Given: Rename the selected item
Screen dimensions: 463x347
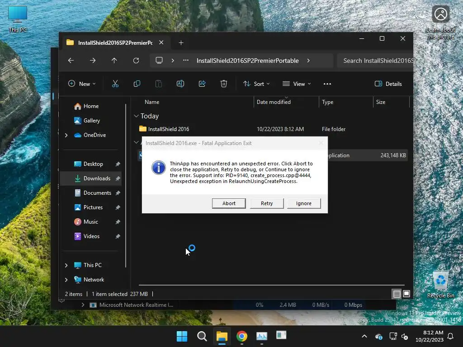Looking at the screenshot, I should tap(180, 84).
